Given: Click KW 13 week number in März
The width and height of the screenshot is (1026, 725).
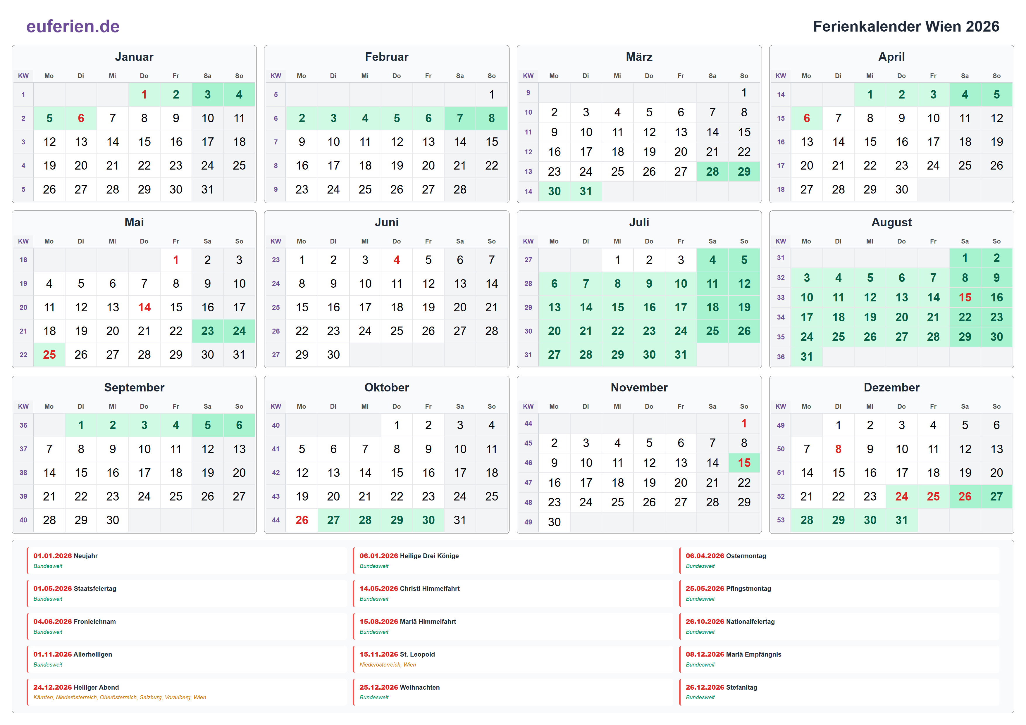Looking at the screenshot, I should click(x=528, y=172).
